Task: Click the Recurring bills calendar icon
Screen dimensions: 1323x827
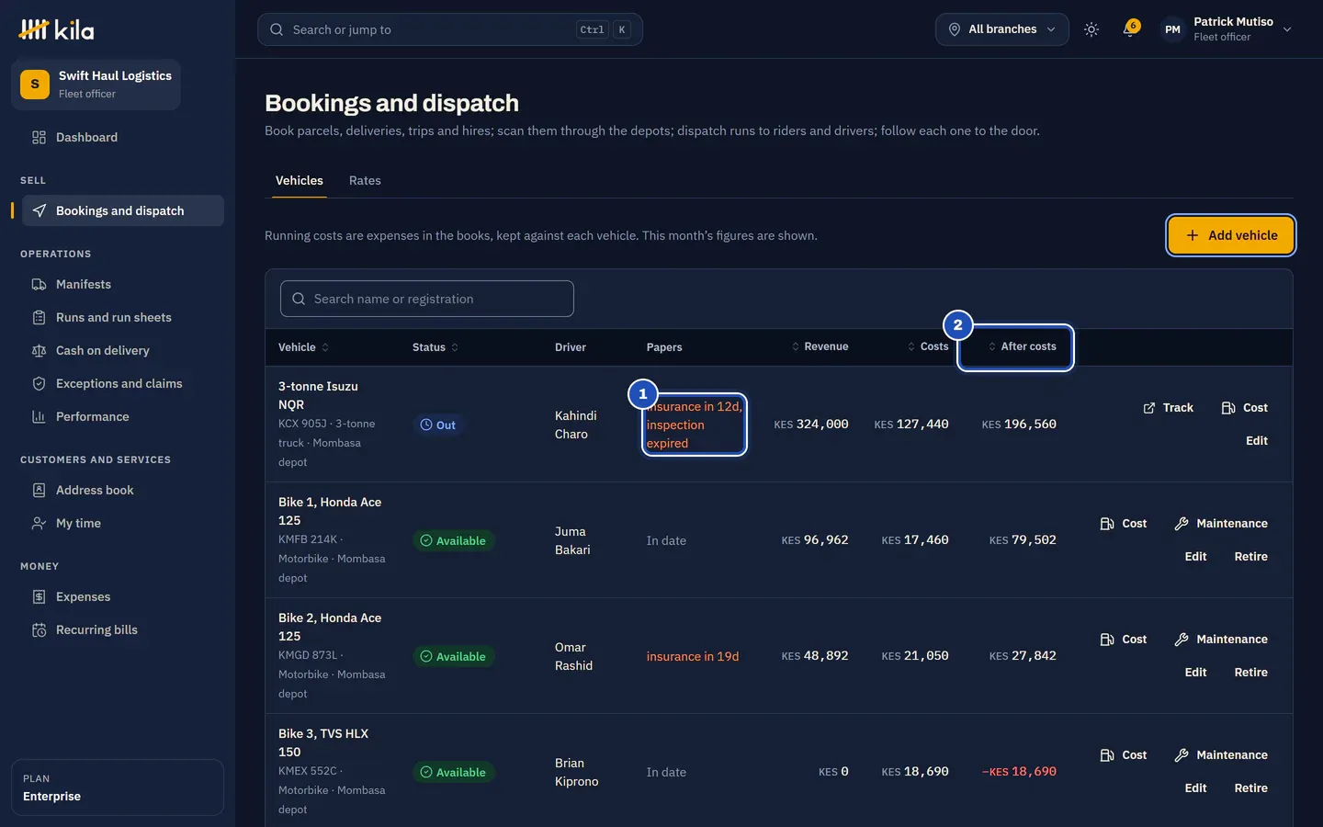Action: pyautogui.click(x=39, y=630)
